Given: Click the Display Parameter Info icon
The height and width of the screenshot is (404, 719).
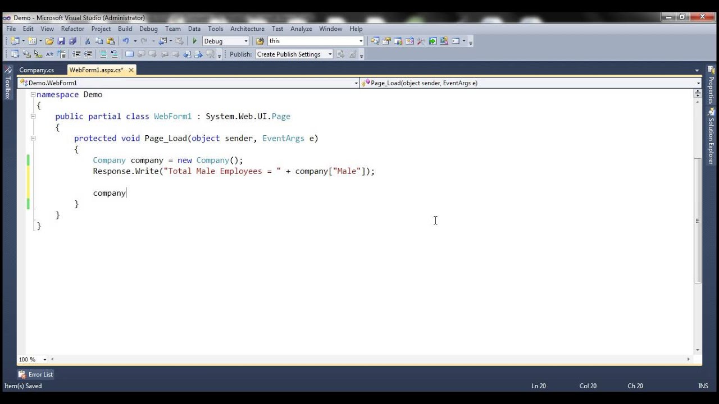Looking at the screenshot, I should pyautogui.click(x=26, y=54).
